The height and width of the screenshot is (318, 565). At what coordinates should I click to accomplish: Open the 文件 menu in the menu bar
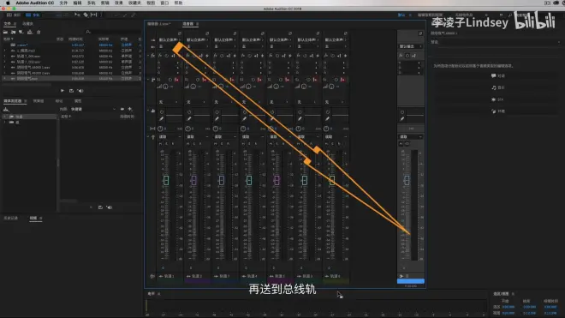[x=63, y=3]
